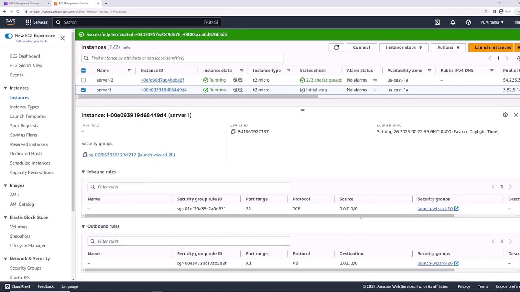Image resolution: width=520 pixels, height=292 pixels.
Task: Focus the Find instance search field
Action: [182, 58]
